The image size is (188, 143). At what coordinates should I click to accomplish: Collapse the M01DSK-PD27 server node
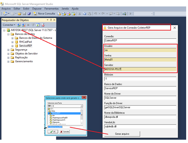click(x=4, y=30)
